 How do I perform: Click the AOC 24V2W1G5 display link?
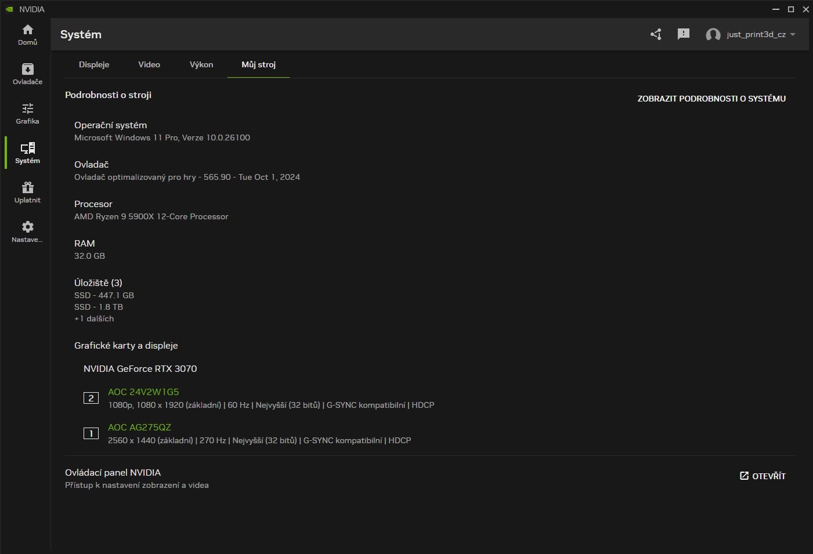[x=143, y=392]
